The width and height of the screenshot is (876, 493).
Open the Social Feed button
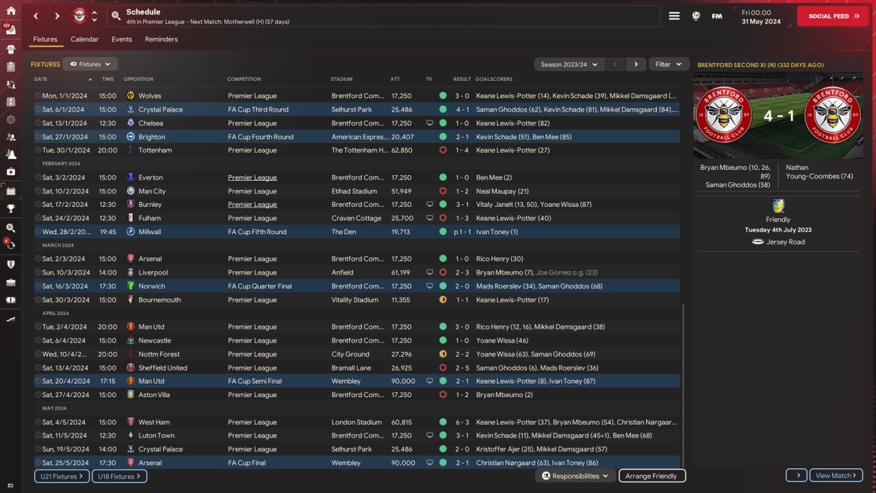coord(833,16)
